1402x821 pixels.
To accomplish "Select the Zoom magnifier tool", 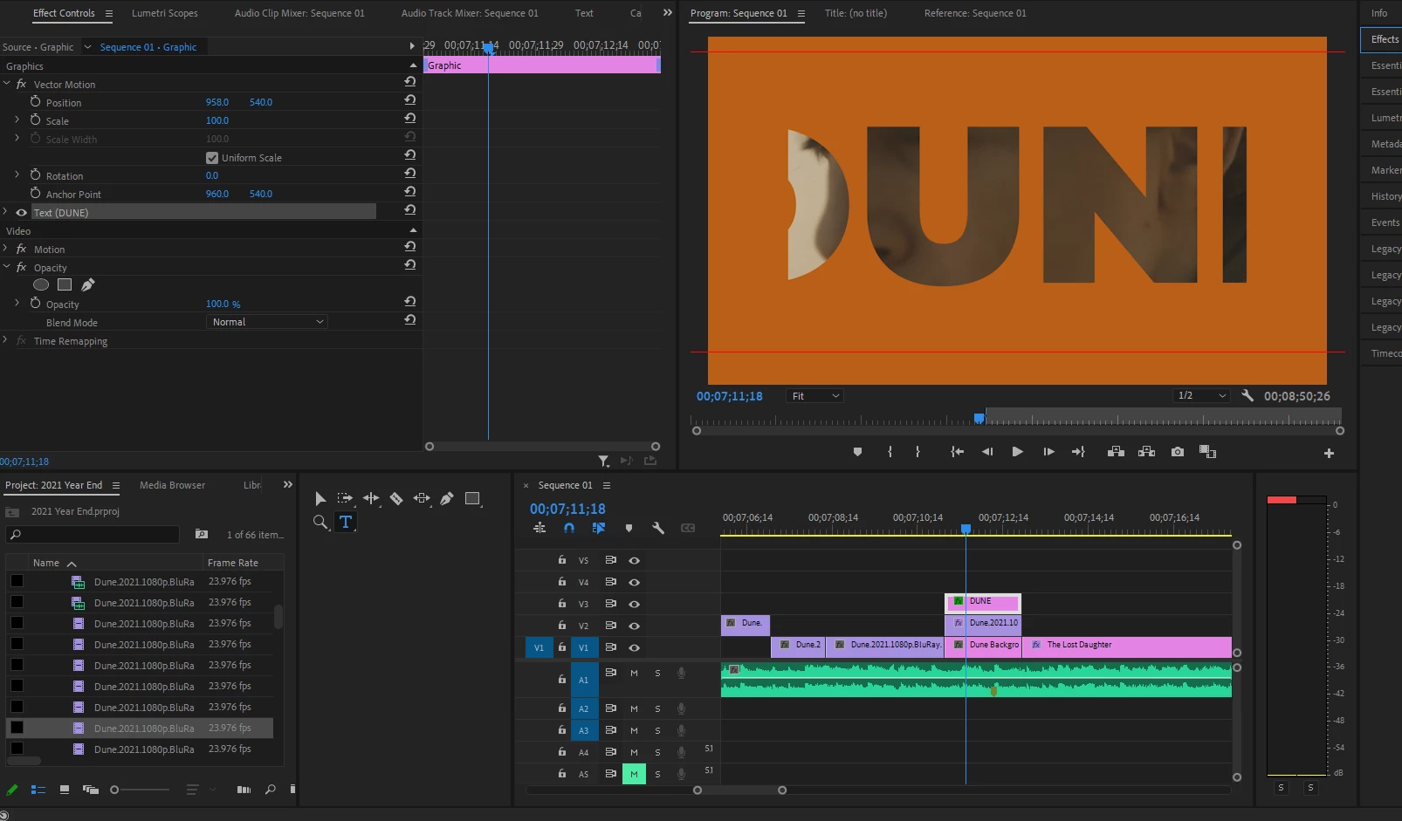I will tap(320, 522).
